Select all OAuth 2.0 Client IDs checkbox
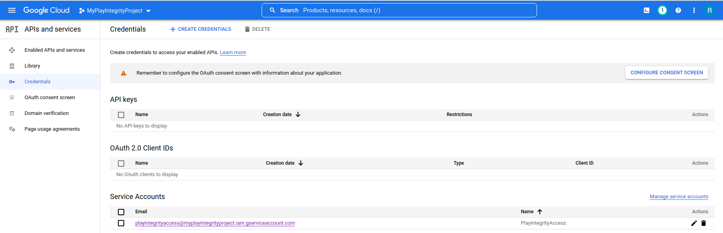 coord(121,163)
